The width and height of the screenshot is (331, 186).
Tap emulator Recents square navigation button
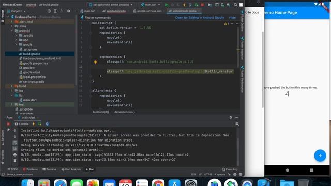point(311,170)
